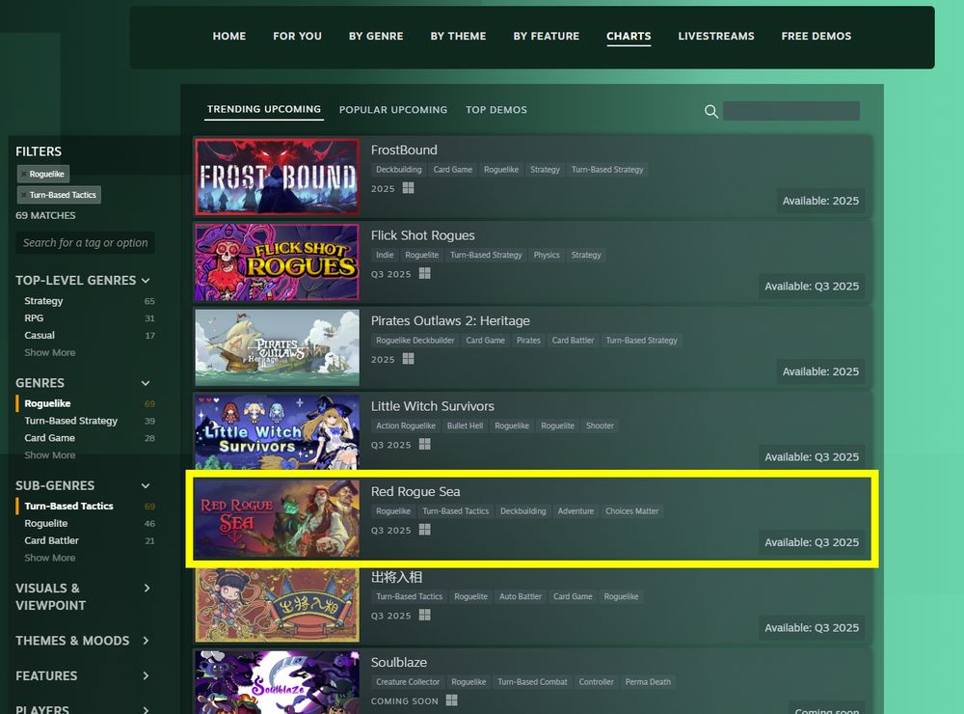Screen dimensions: 964x714
Task: Open the Flick Shot Rogues title link
Action: coord(423,235)
